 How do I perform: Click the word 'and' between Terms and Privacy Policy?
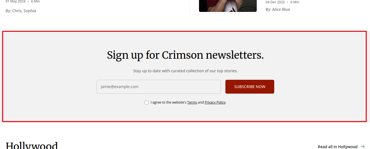click(201, 102)
